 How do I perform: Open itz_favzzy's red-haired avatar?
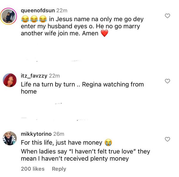[x=10, y=81]
